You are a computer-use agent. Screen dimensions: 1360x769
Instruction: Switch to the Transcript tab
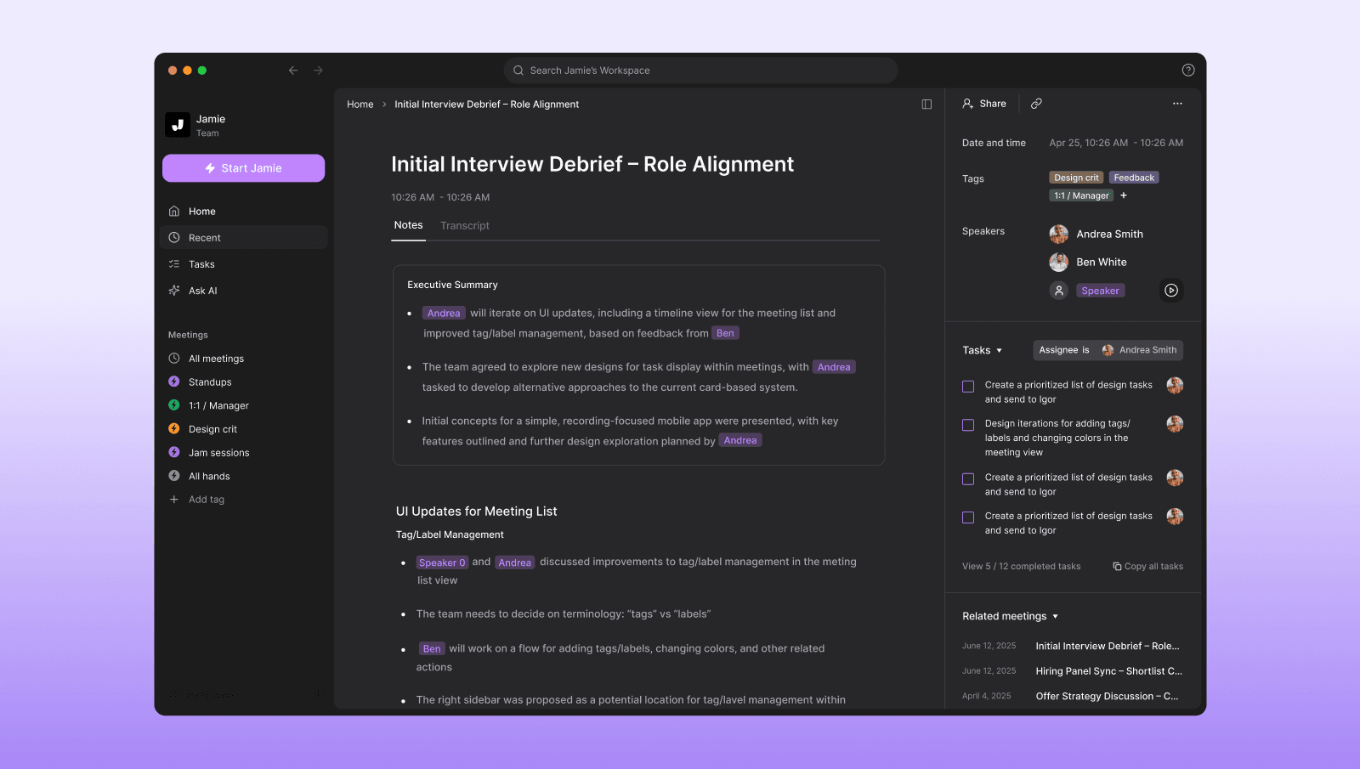(464, 226)
